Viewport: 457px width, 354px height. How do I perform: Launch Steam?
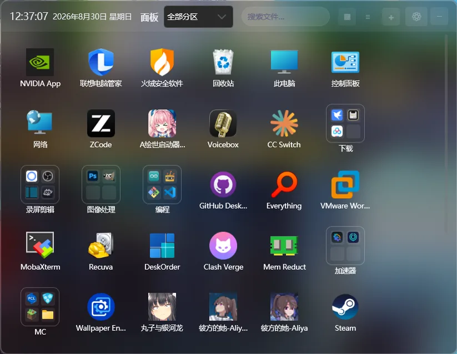pyautogui.click(x=345, y=306)
